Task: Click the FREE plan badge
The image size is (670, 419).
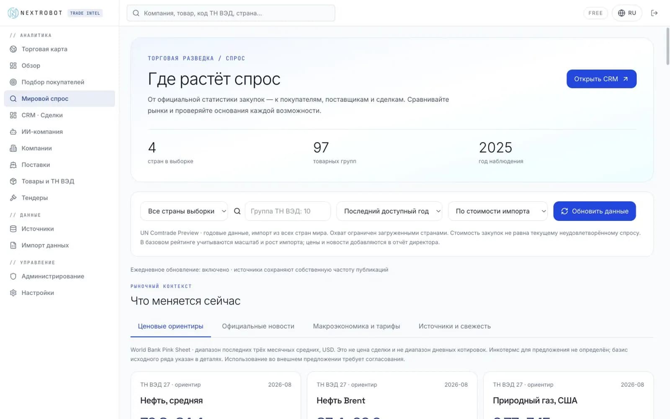Action: click(595, 13)
